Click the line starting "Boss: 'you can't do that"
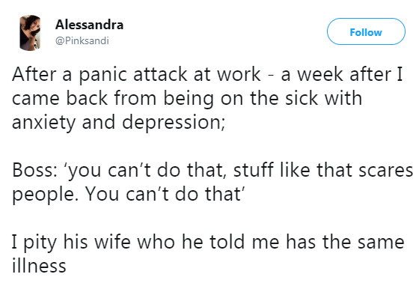 tap(212, 170)
